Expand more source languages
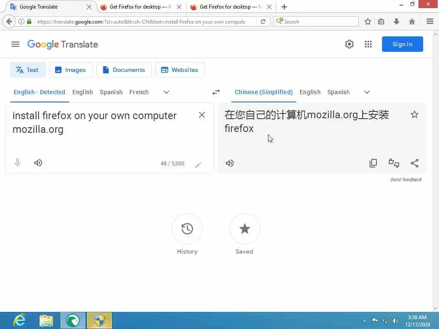 coord(166,92)
